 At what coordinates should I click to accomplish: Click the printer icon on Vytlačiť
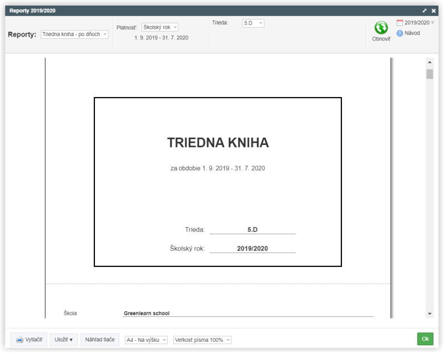19,340
